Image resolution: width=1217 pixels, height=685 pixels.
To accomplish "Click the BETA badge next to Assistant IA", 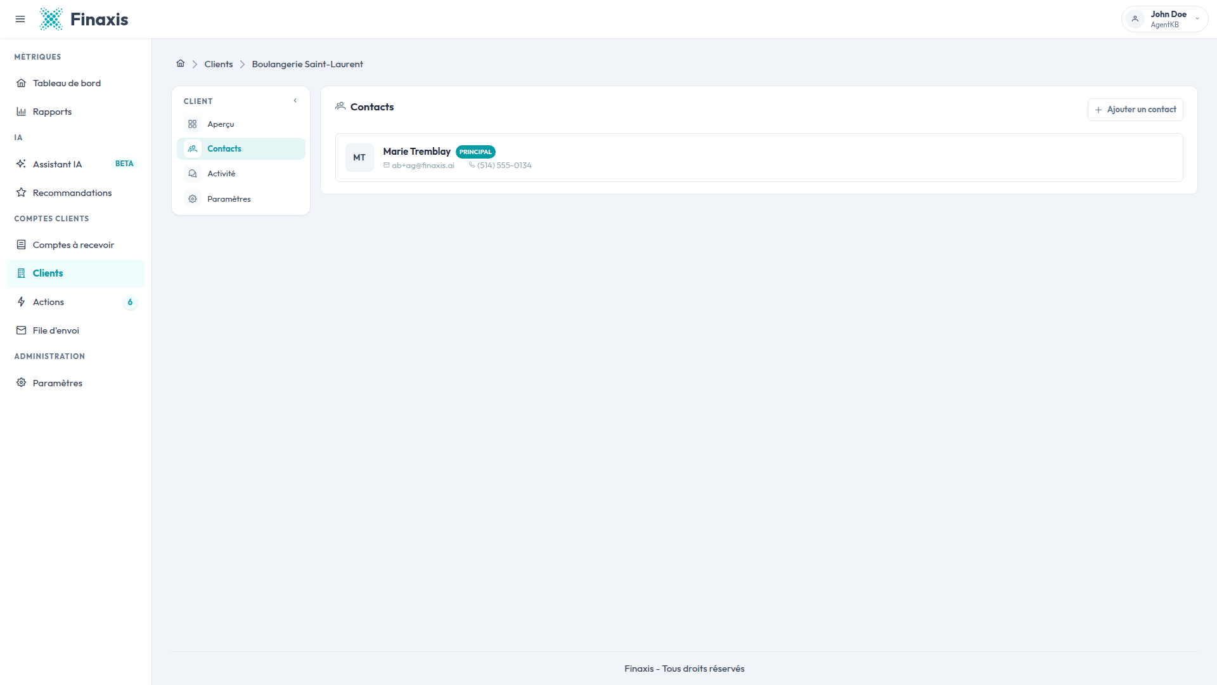I will pyautogui.click(x=124, y=164).
